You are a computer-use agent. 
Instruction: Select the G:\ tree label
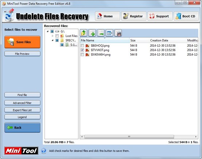(63, 31)
